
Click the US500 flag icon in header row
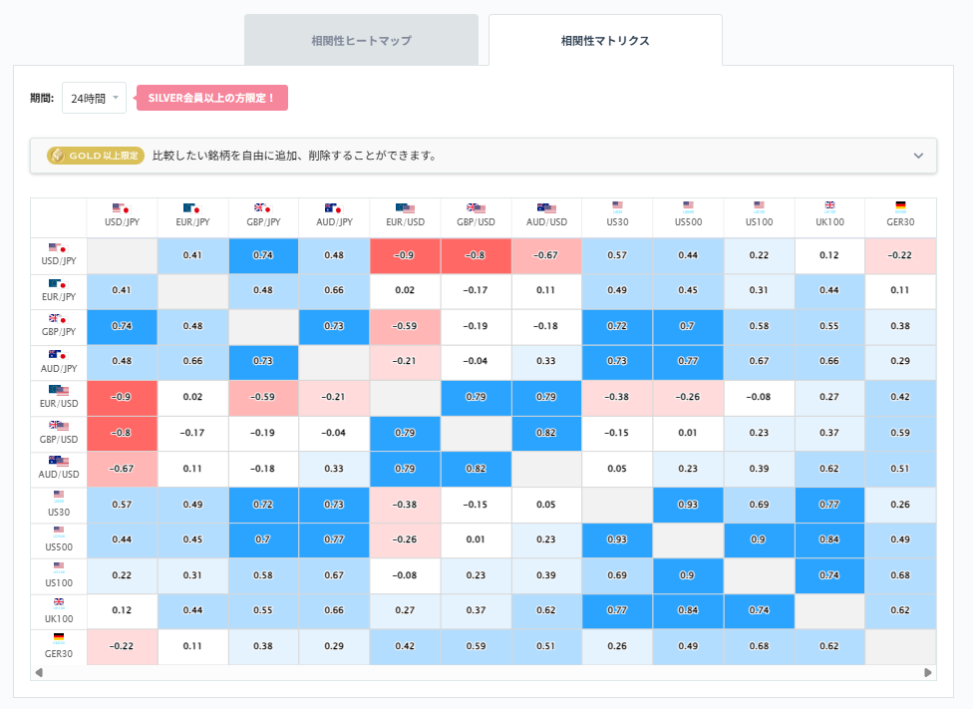pos(688,206)
